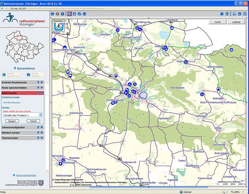
Task: Click the help icon next to Sehenswürdigkeiten
Action: tap(38, 127)
